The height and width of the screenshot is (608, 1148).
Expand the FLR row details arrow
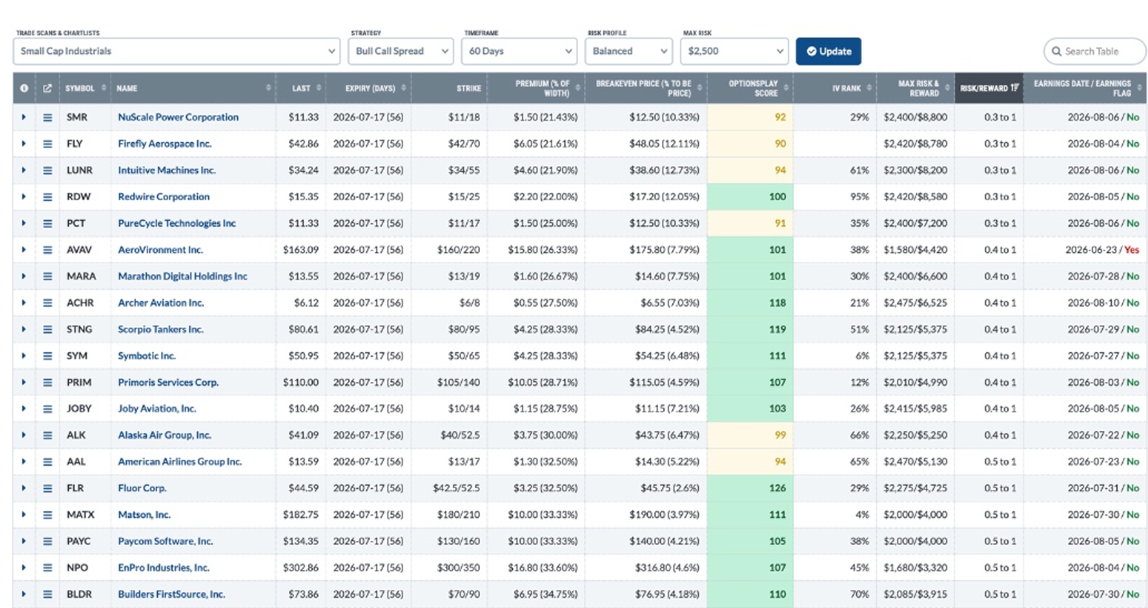(24, 488)
